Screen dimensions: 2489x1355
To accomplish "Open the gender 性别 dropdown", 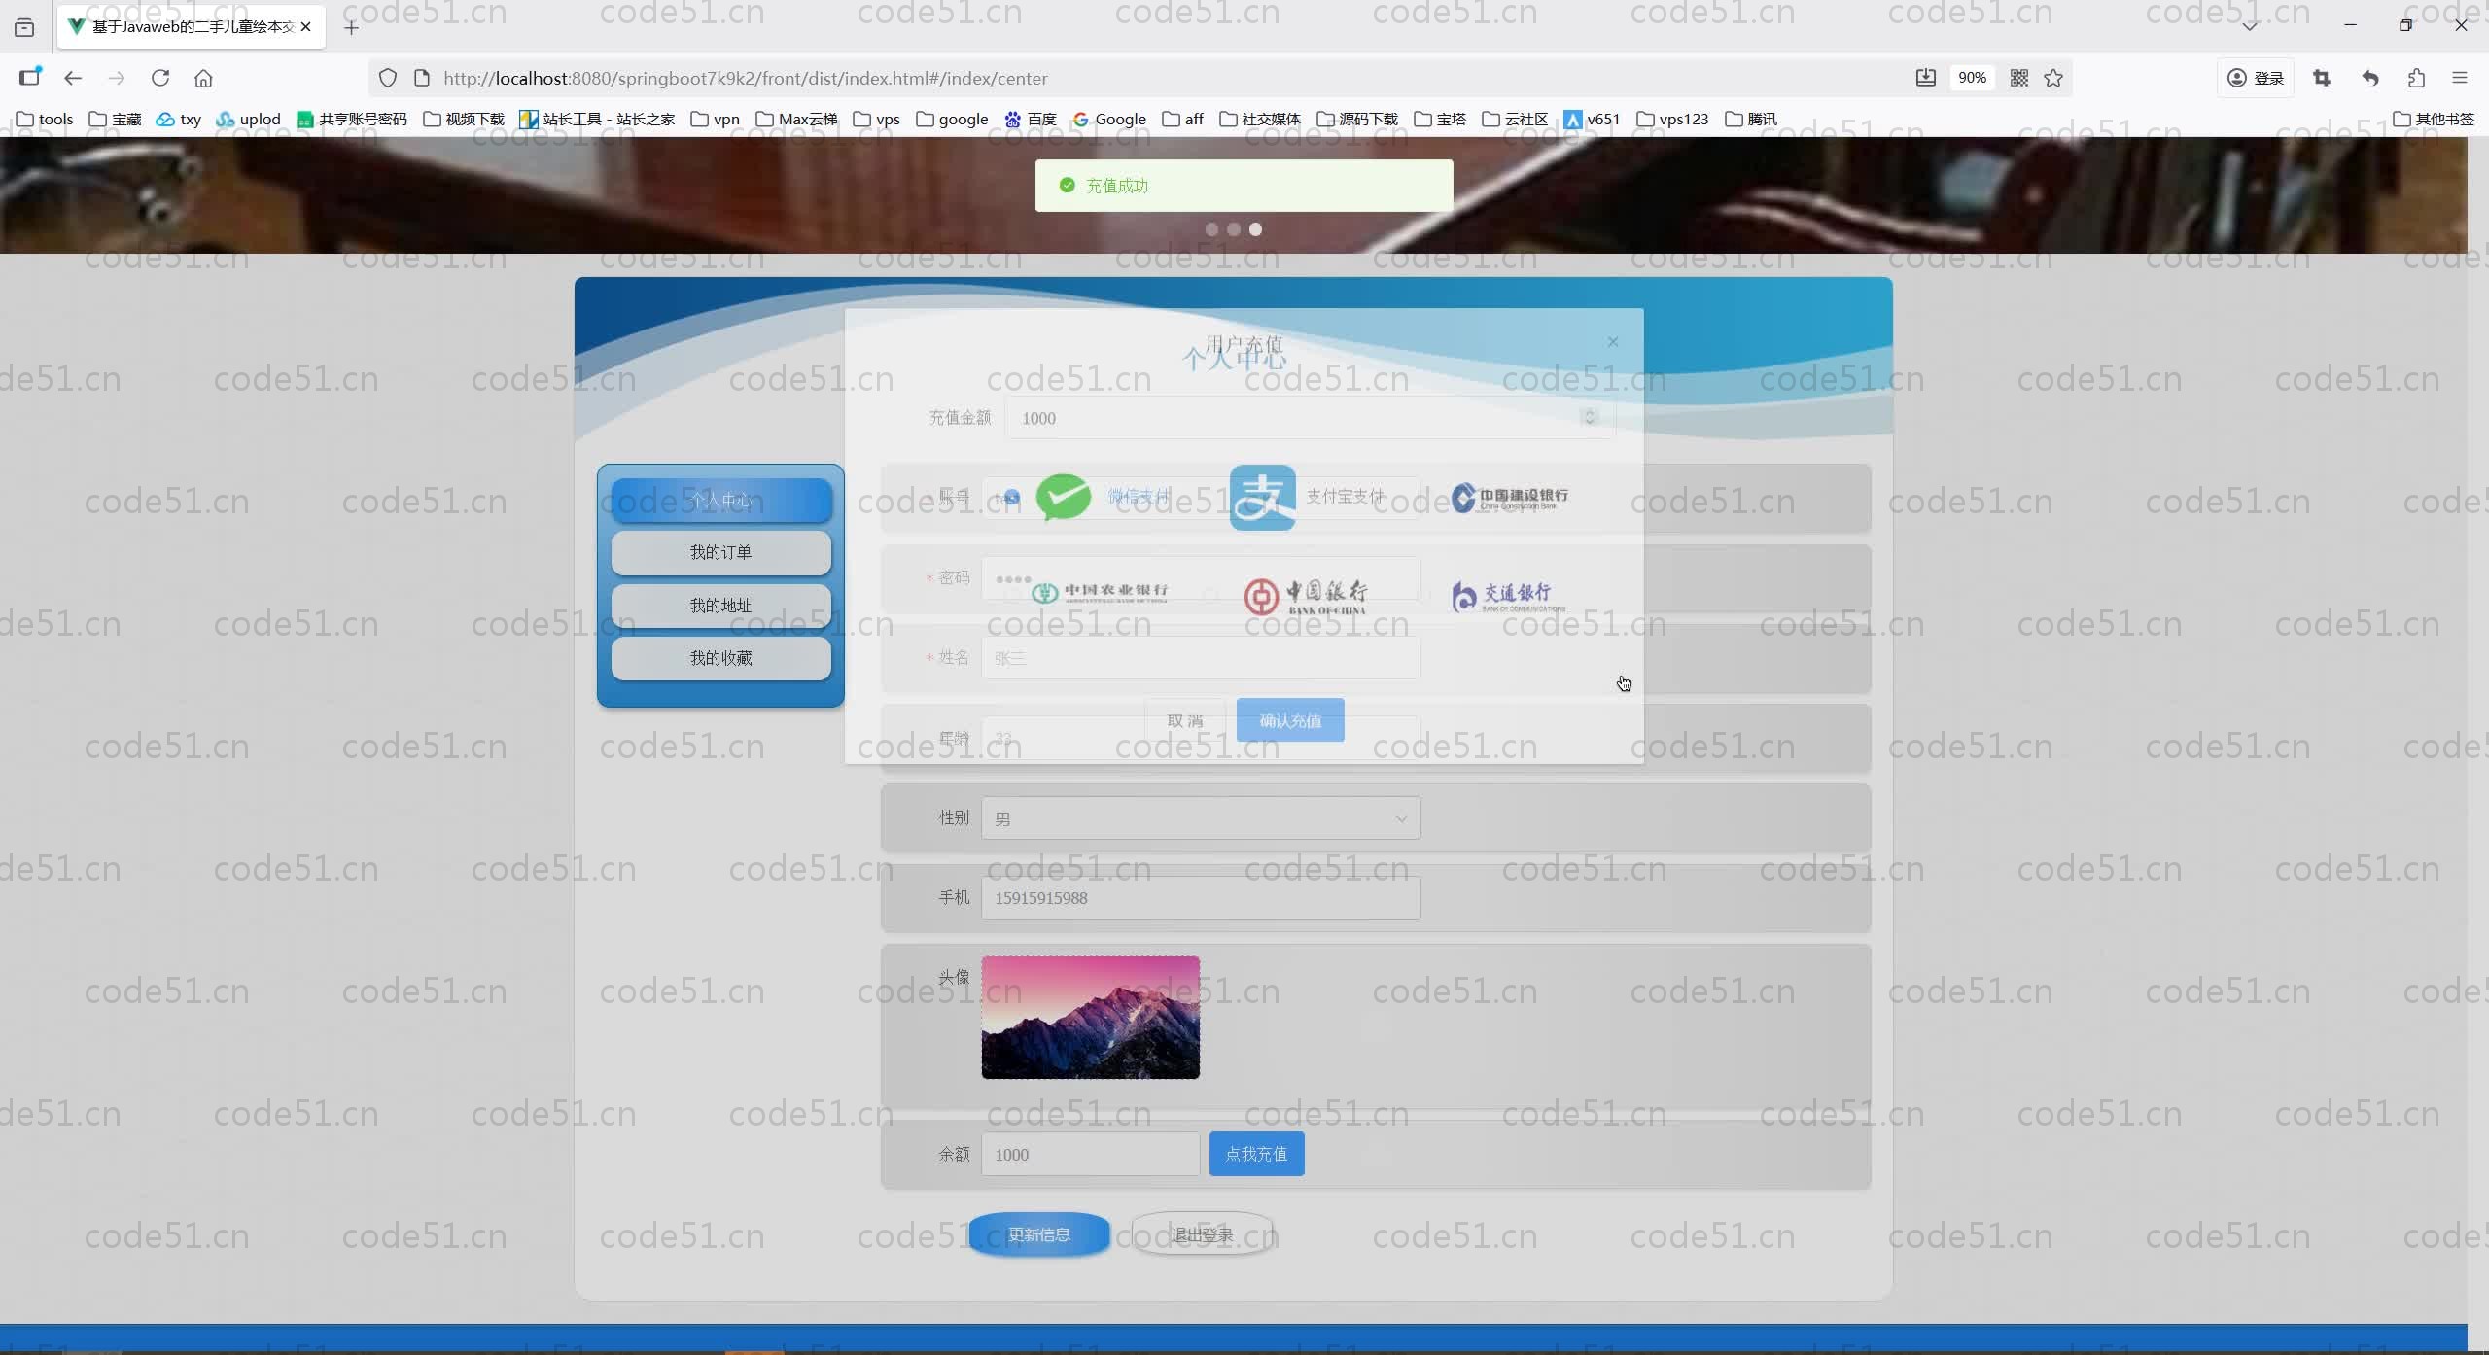I will (x=1200, y=818).
